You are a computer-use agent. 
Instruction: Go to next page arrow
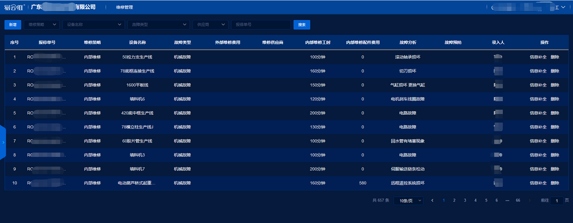click(529, 200)
